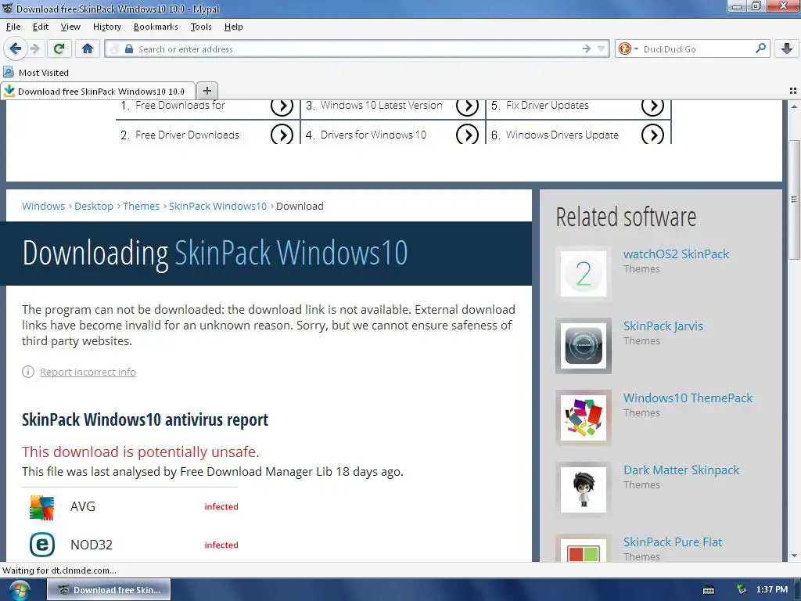
Task: Open the Downloads arrow button
Action: pos(787,49)
